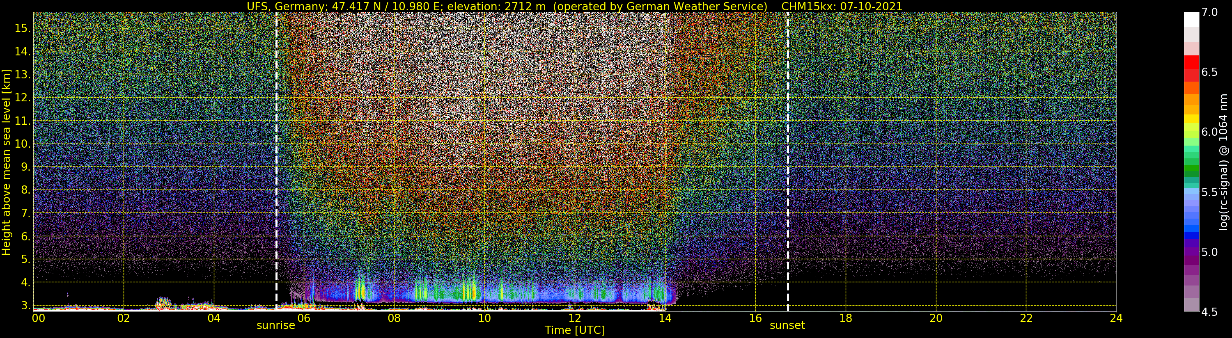This screenshot has width=1232, height=338.
Task: Click the 'Height above mean sea level [km]' label
Action: point(6,162)
